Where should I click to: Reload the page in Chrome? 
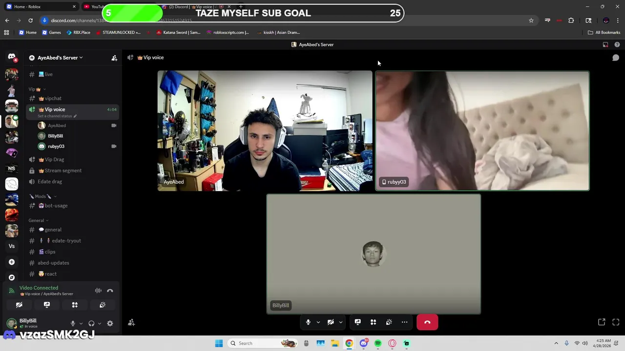point(30,20)
